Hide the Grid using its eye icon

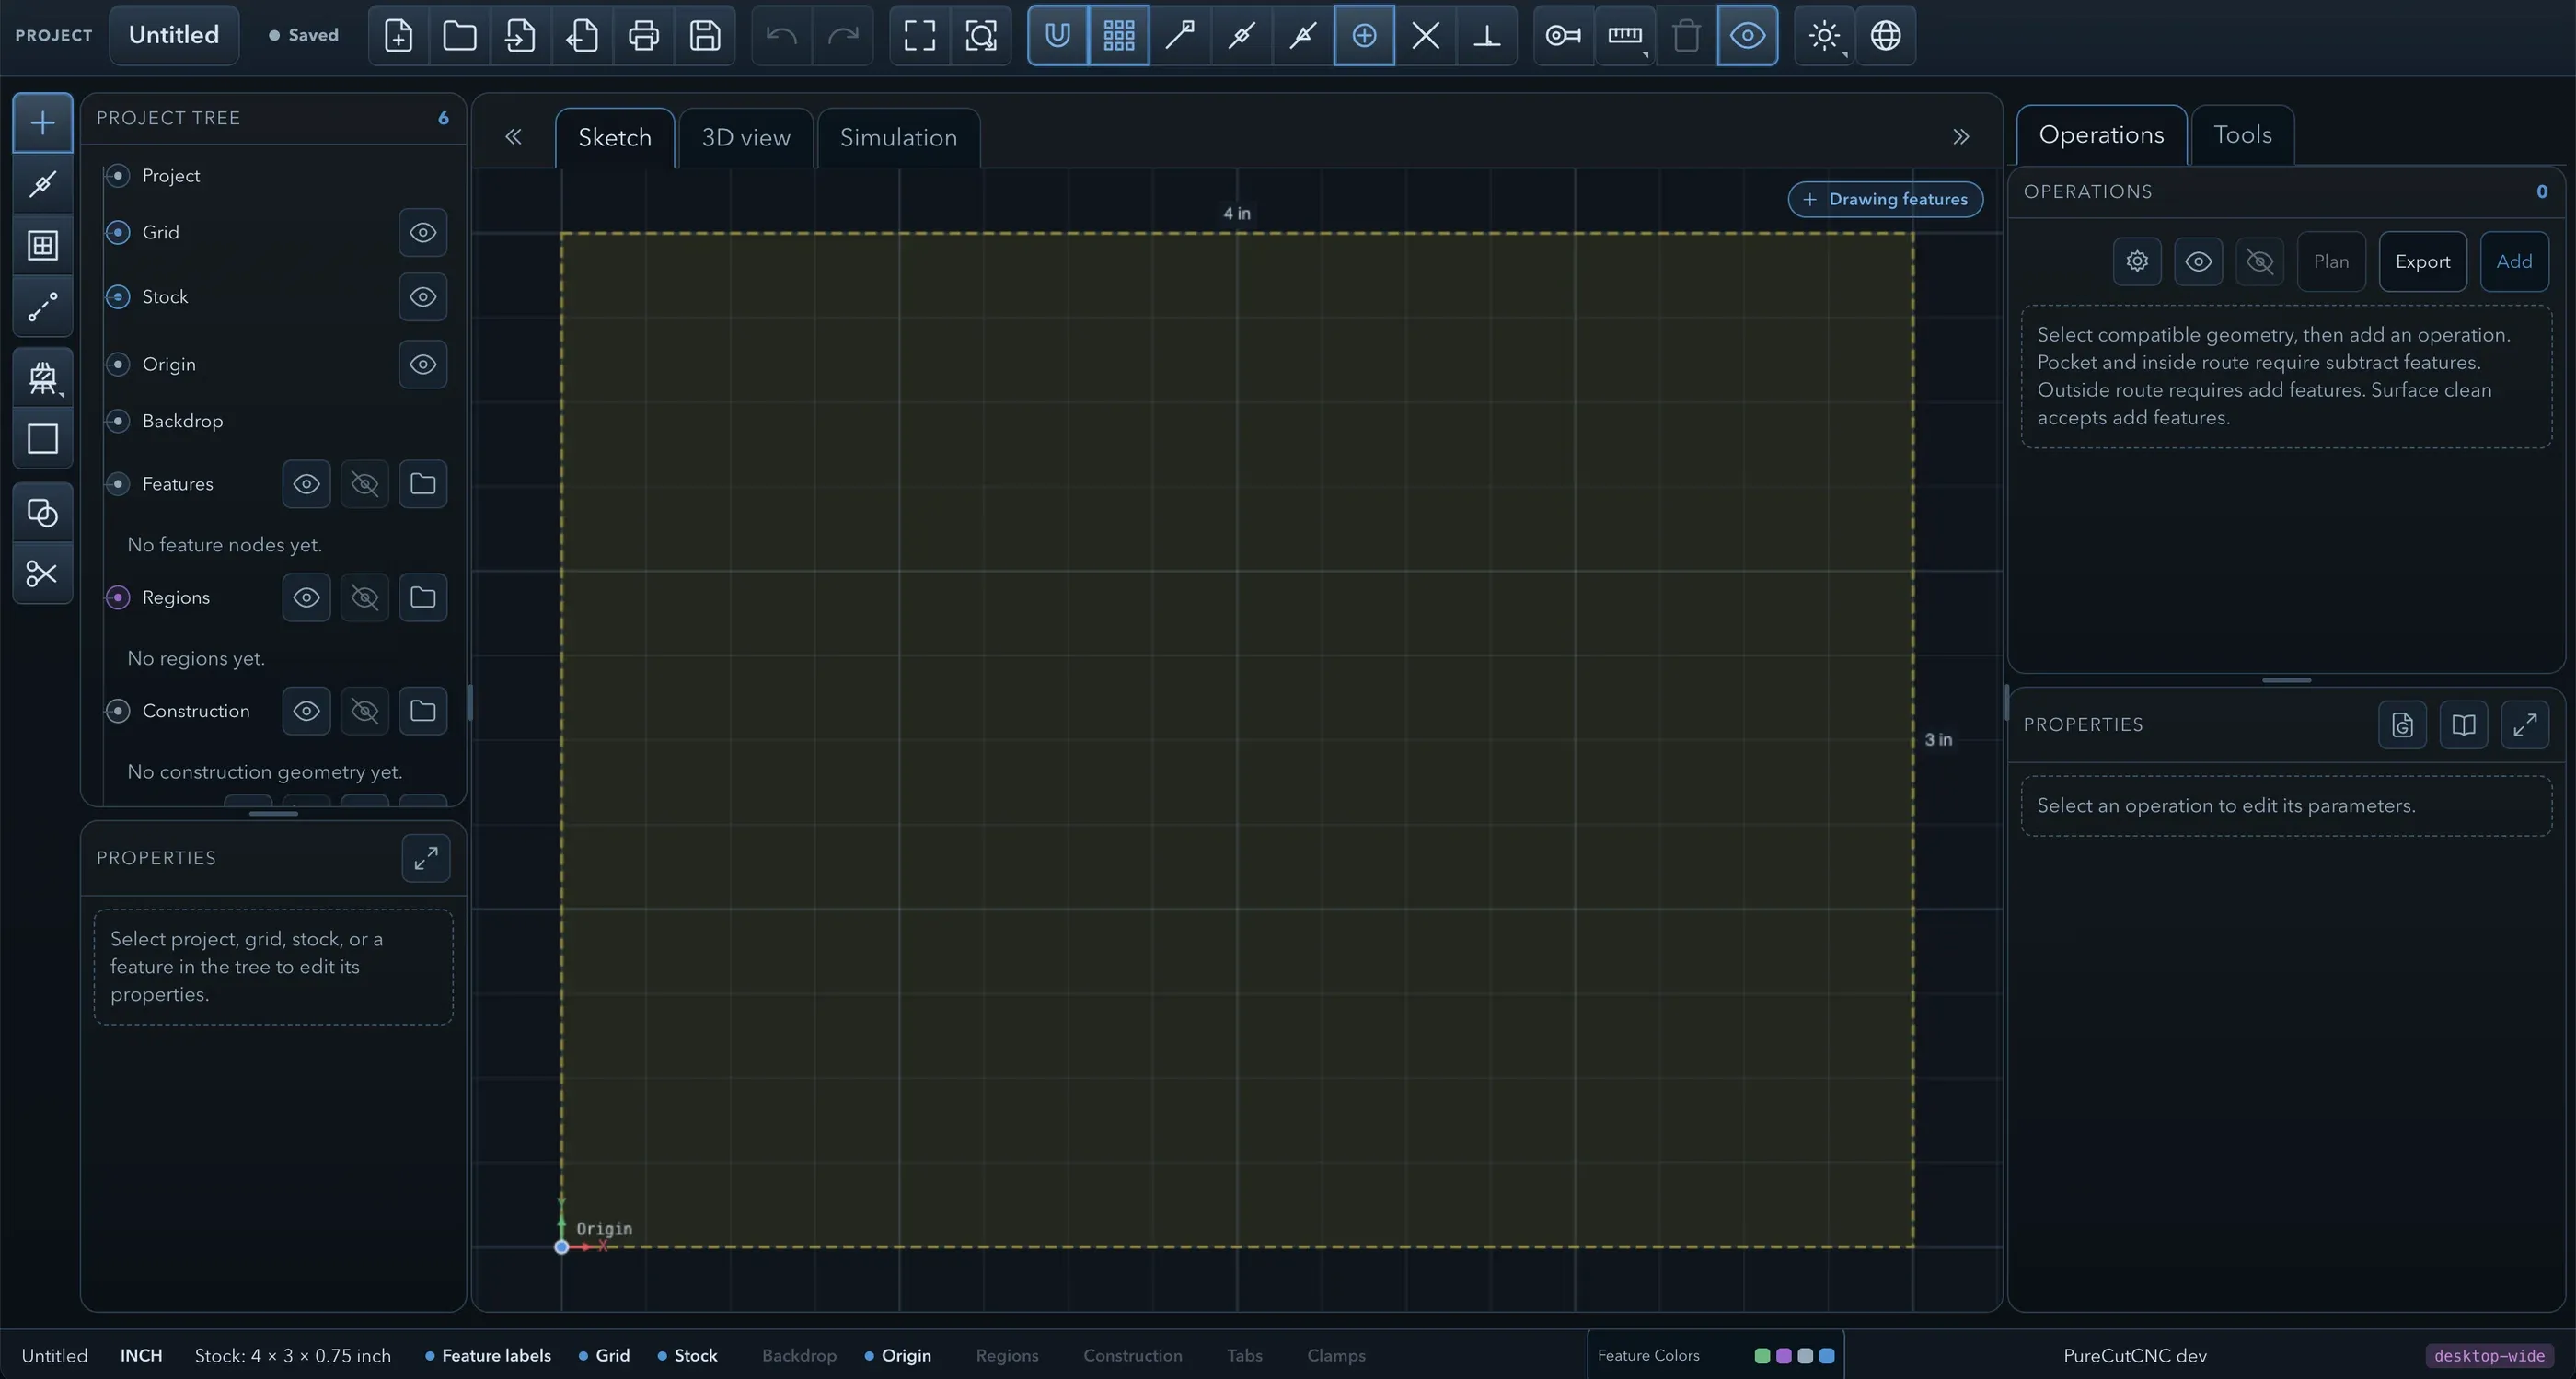[x=423, y=232]
